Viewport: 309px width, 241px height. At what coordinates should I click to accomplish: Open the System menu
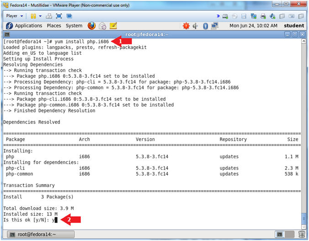pos(74,26)
